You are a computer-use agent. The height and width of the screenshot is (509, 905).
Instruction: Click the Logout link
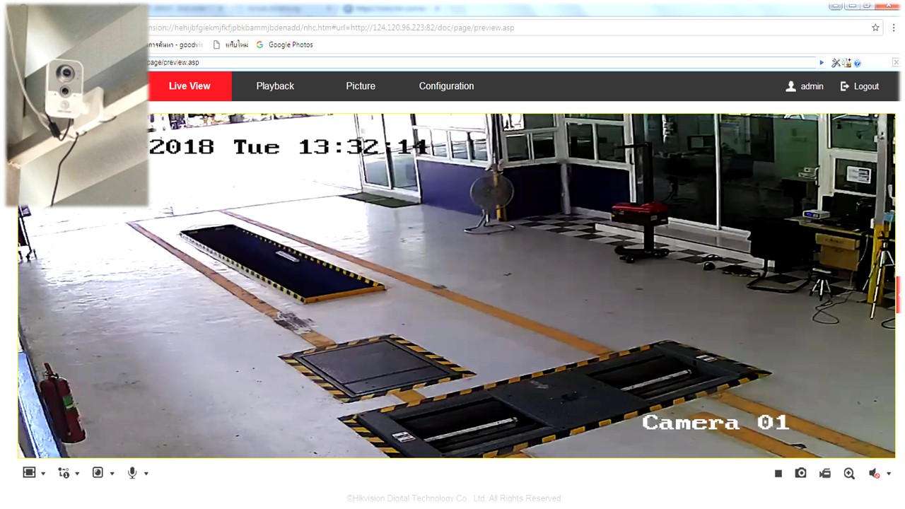tap(860, 86)
